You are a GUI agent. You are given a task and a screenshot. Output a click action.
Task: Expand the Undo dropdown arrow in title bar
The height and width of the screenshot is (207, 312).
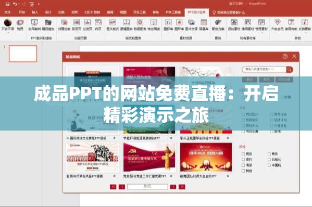19,4
